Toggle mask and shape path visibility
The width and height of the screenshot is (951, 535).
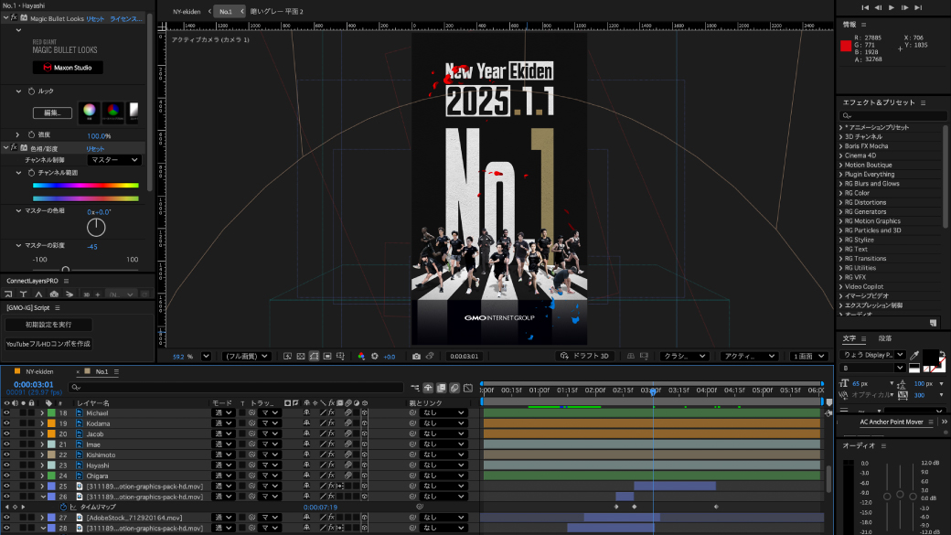(x=315, y=357)
